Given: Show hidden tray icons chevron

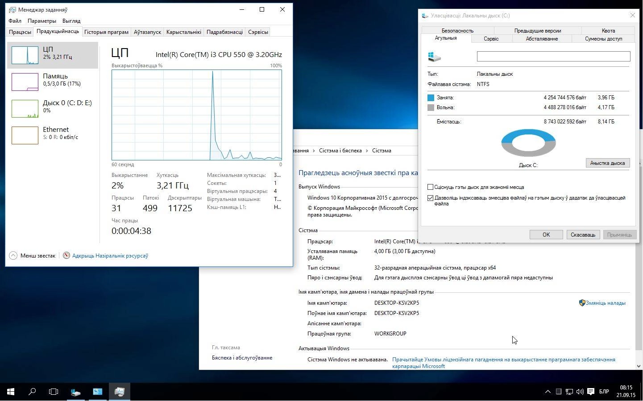Looking at the screenshot, I should [x=548, y=392].
